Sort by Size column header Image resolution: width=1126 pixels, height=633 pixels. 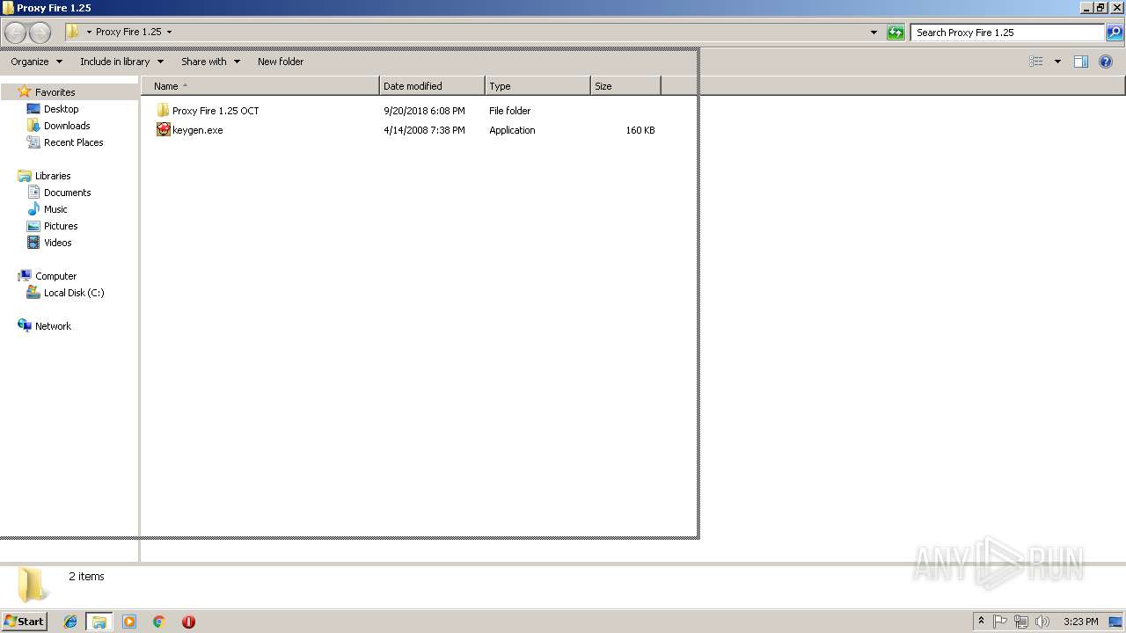coord(625,86)
